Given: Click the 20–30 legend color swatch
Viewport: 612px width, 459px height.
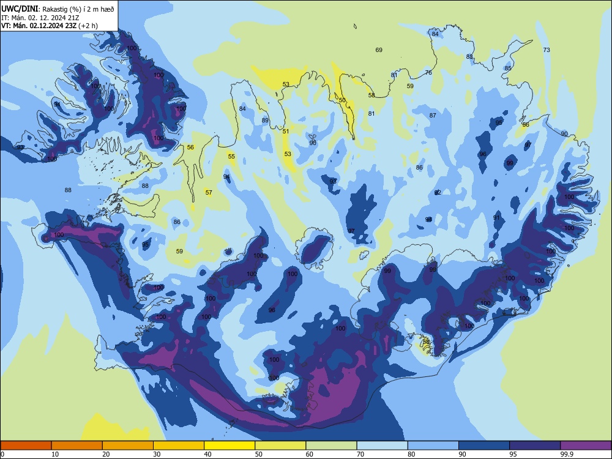Looking at the screenshot, I should [x=128, y=446].
